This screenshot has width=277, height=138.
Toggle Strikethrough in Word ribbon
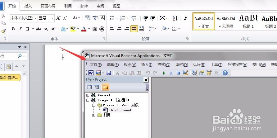39,29
